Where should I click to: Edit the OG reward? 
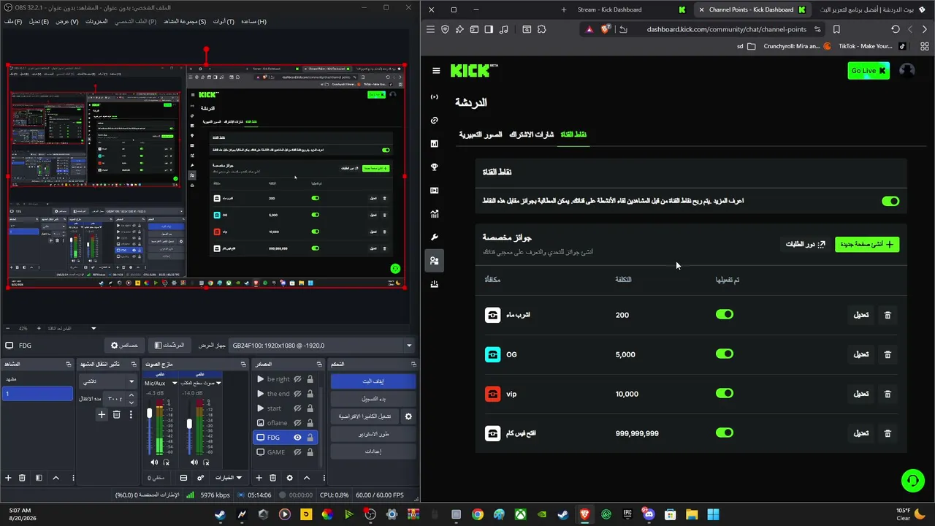pyautogui.click(x=861, y=354)
